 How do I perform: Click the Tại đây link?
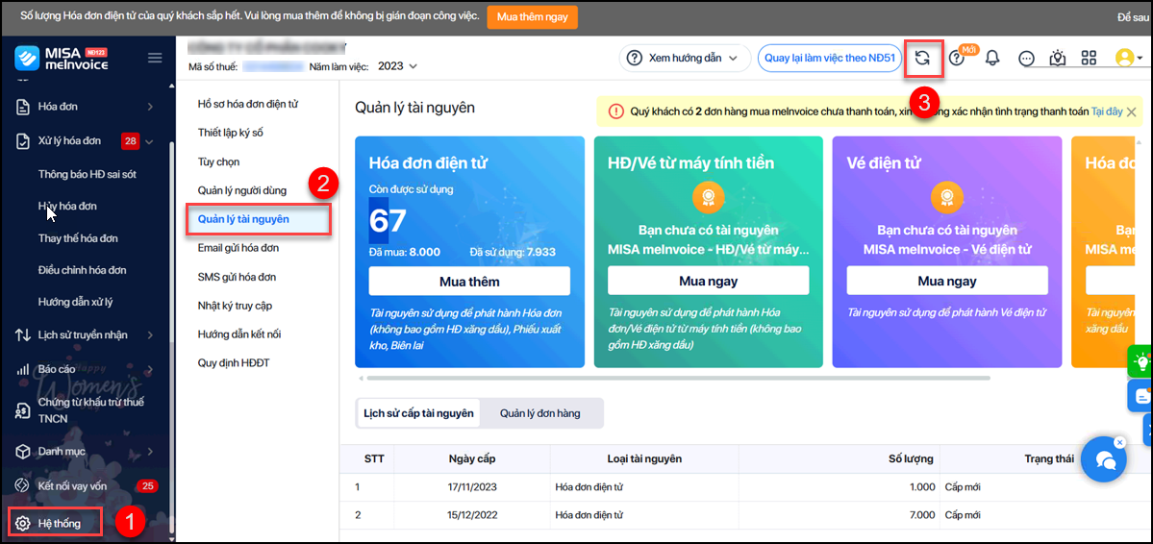[x=1107, y=111]
